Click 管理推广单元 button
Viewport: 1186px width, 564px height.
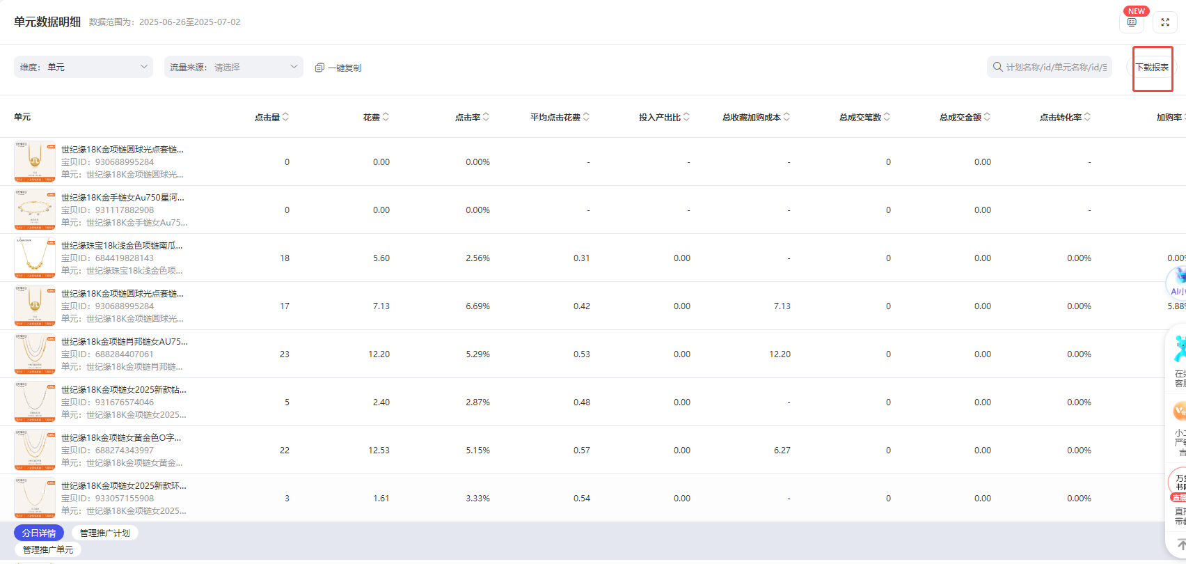(48, 549)
